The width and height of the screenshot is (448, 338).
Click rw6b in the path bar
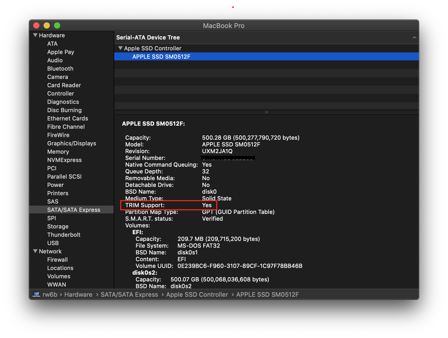point(50,294)
